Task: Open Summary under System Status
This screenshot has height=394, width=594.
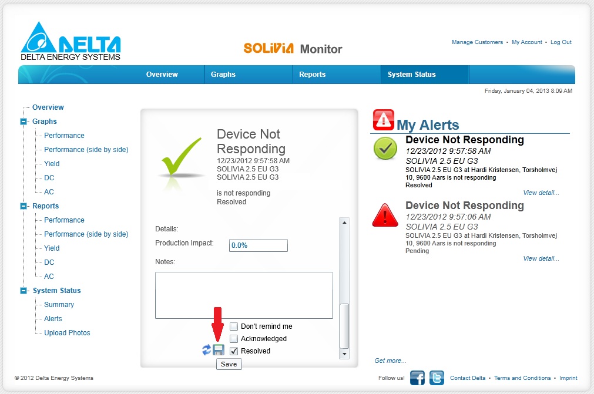Action: coord(59,305)
